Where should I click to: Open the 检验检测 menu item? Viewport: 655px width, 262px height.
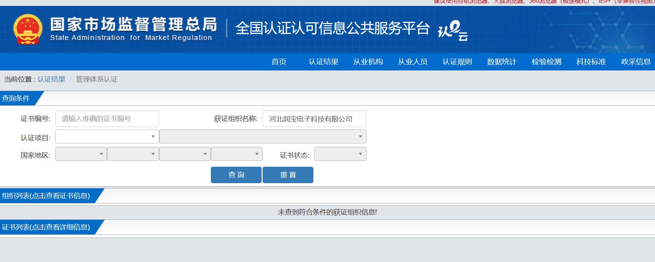[547, 62]
